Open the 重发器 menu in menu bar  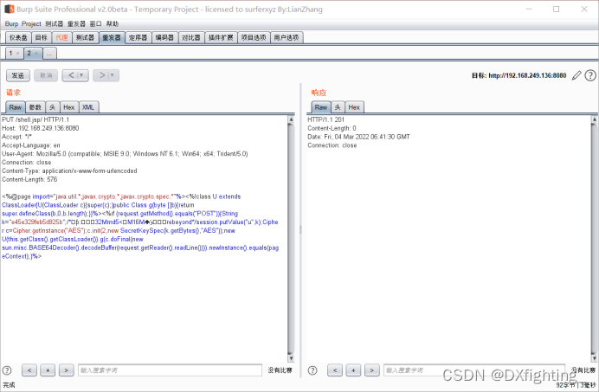(x=76, y=23)
